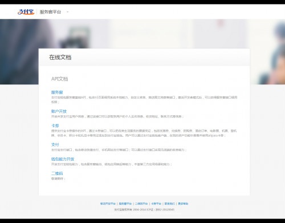Open the last footer link after 联系我们
This screenshot has height=223, width=285.
pos(183,204)
